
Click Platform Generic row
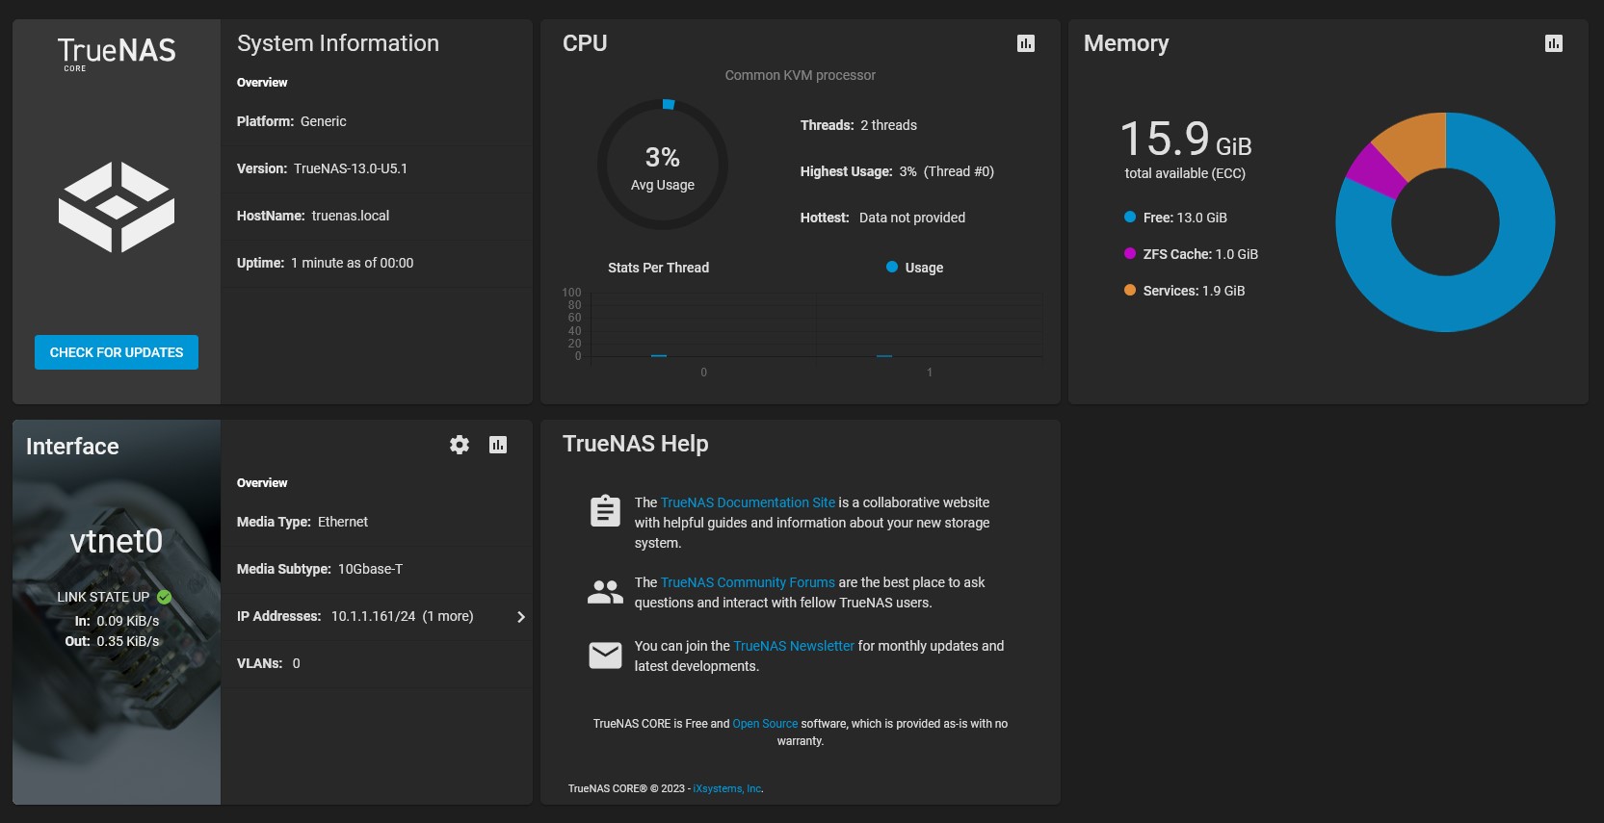[377, 121]
